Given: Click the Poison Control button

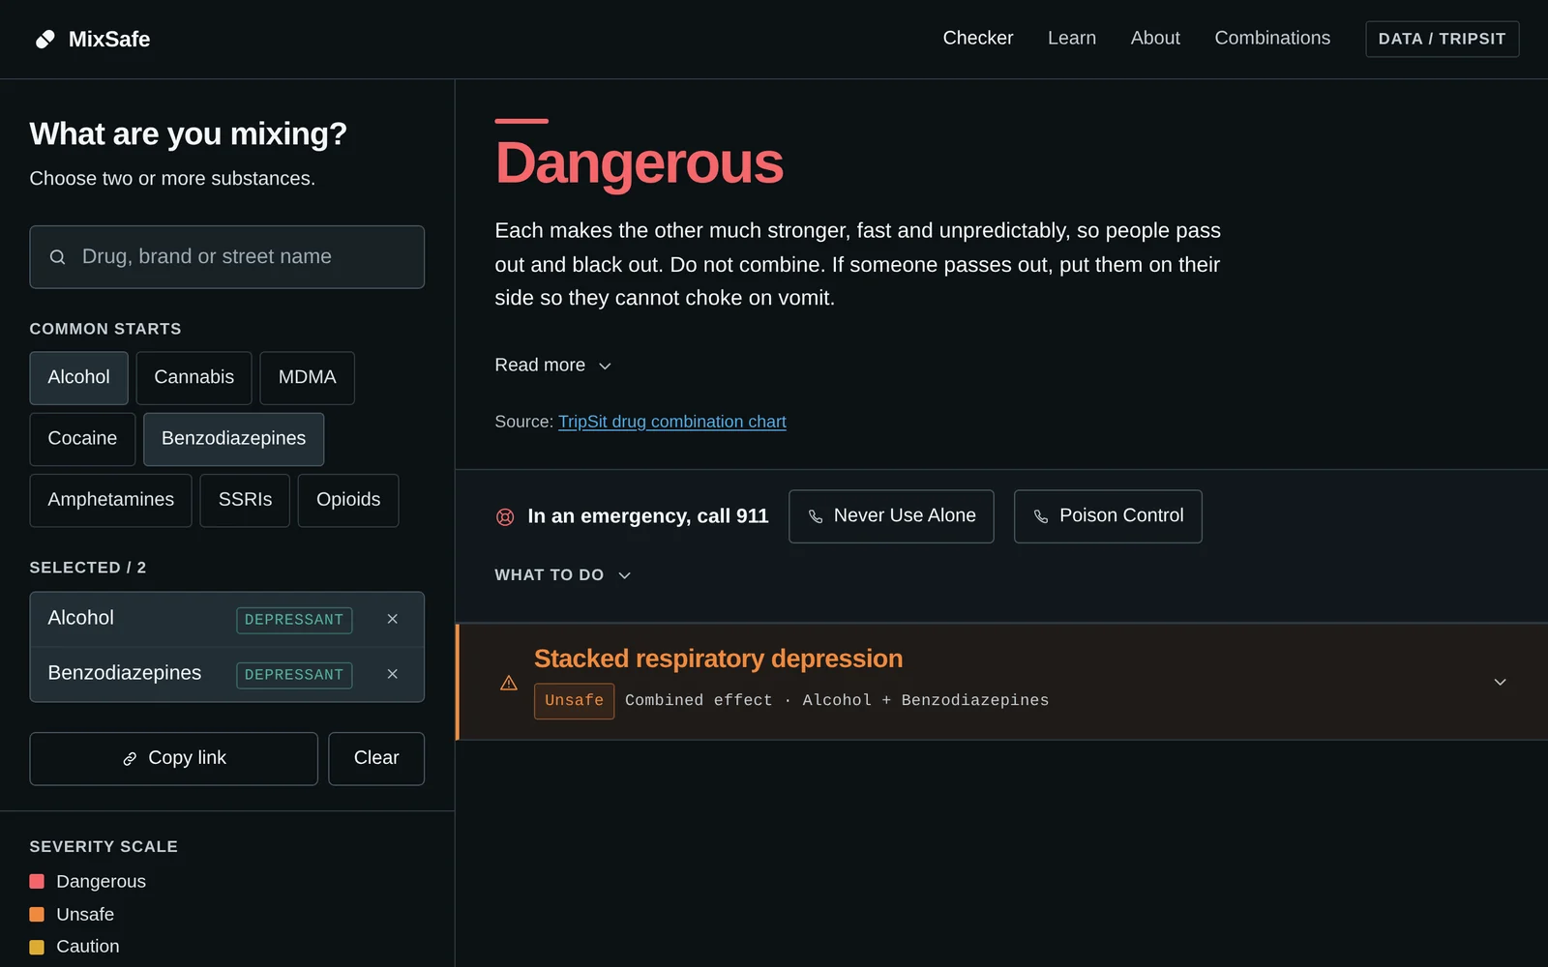Looking at the screenshot, I should pos(1108,516).
